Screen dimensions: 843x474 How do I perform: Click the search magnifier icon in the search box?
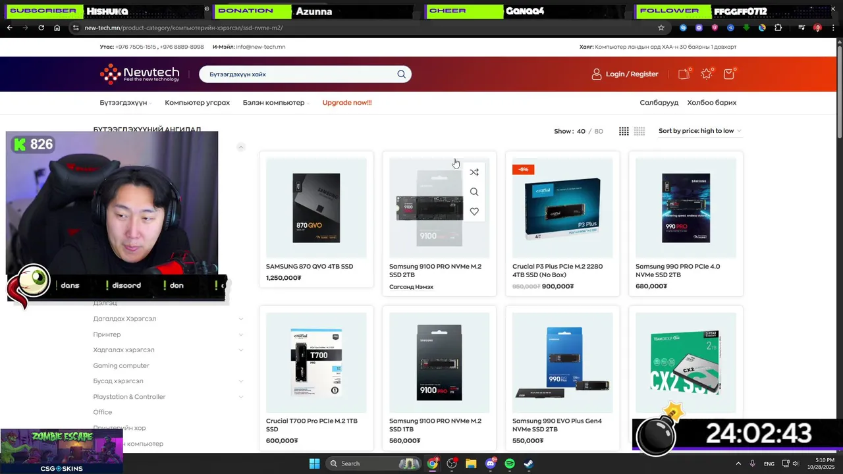401,74
